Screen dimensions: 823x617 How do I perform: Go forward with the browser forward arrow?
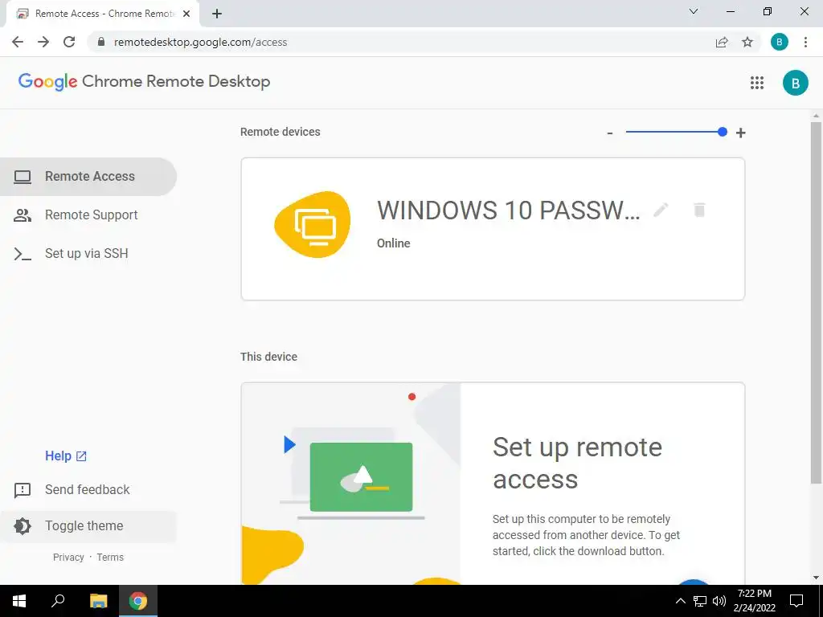coord(43,42)
